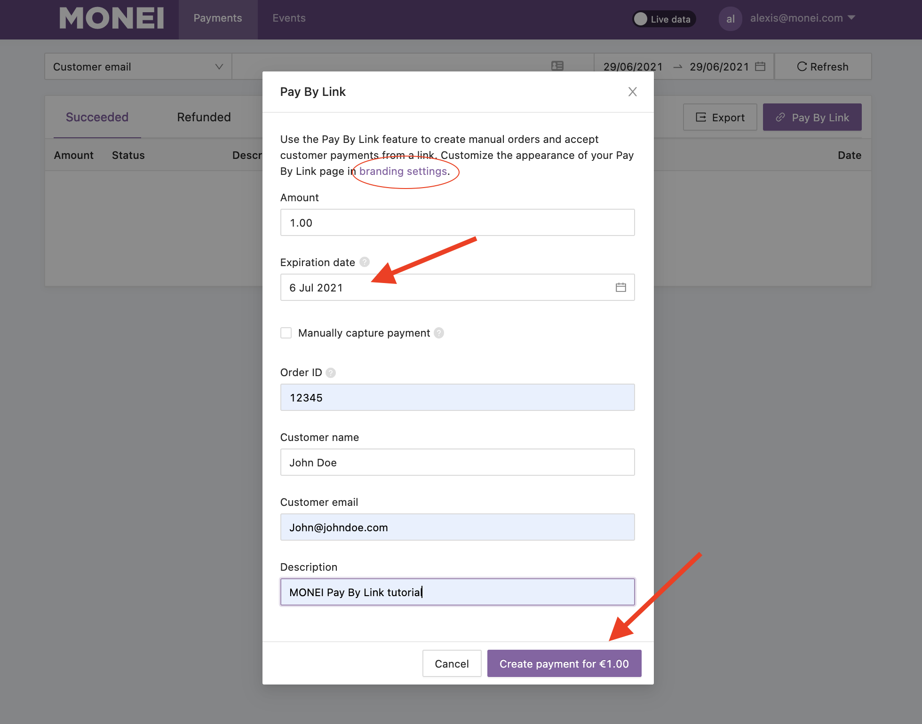Cancel the Pay By Link dialog
This screenshot has width=922, height=724.
tap(452, 663)
